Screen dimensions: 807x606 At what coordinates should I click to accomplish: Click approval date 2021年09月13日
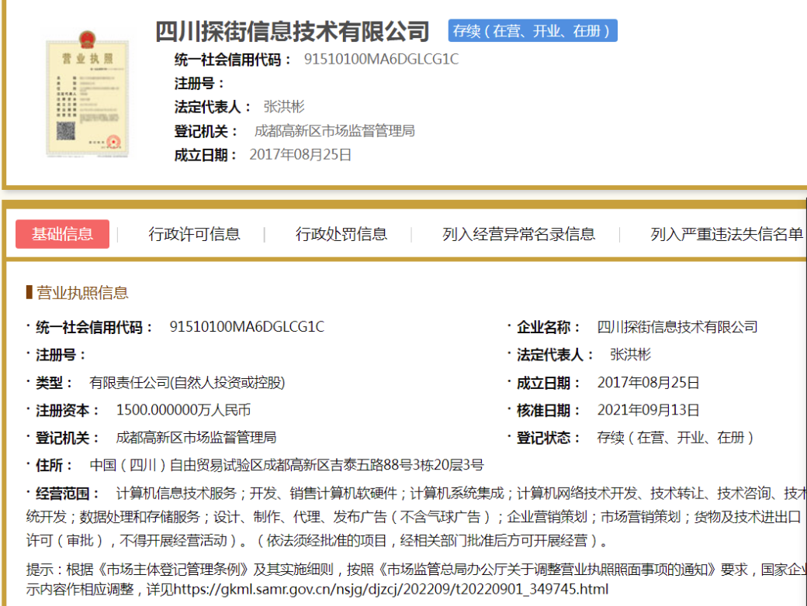[649, 410]
